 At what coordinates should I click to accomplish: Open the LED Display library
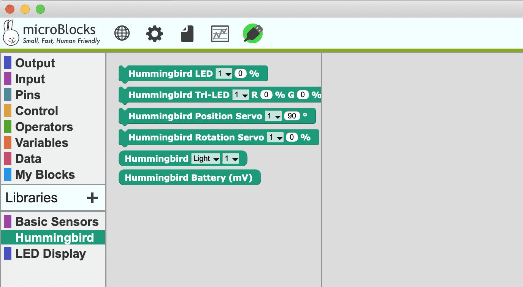pos(50,254)
